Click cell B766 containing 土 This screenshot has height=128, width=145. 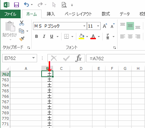47,96
